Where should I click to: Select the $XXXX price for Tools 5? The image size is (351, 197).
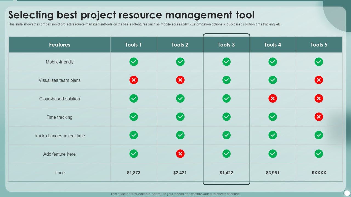click(x=319, y=173)
